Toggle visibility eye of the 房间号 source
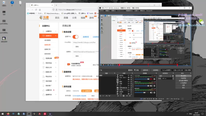206x116 pixels. click(x=128, y=92)
